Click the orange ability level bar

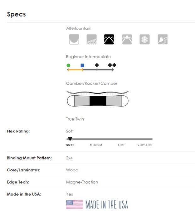coord(75,70)
